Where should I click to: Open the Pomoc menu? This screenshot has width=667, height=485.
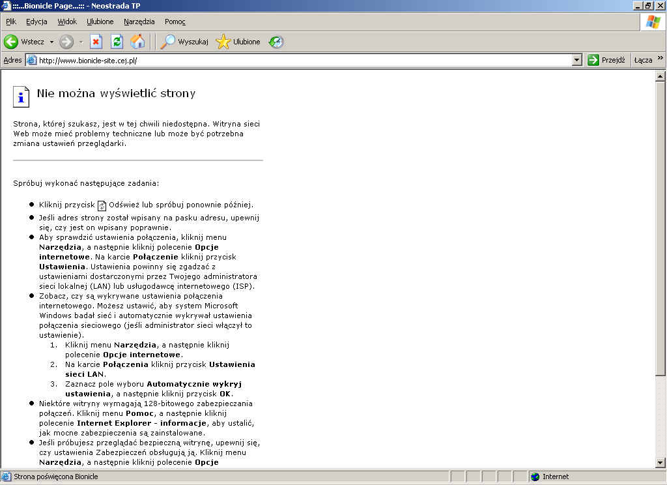(175, 22)
